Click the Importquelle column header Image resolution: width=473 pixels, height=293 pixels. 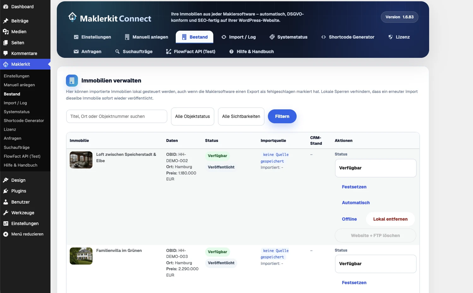click(x=273, y=141)
